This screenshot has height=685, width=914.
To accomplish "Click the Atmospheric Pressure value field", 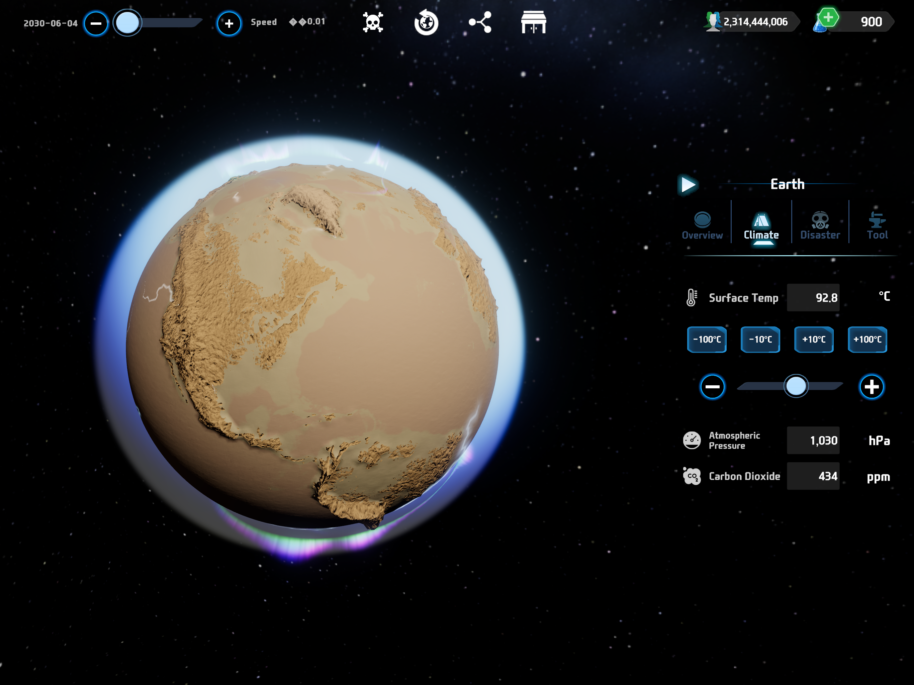I will pos(813,441).
